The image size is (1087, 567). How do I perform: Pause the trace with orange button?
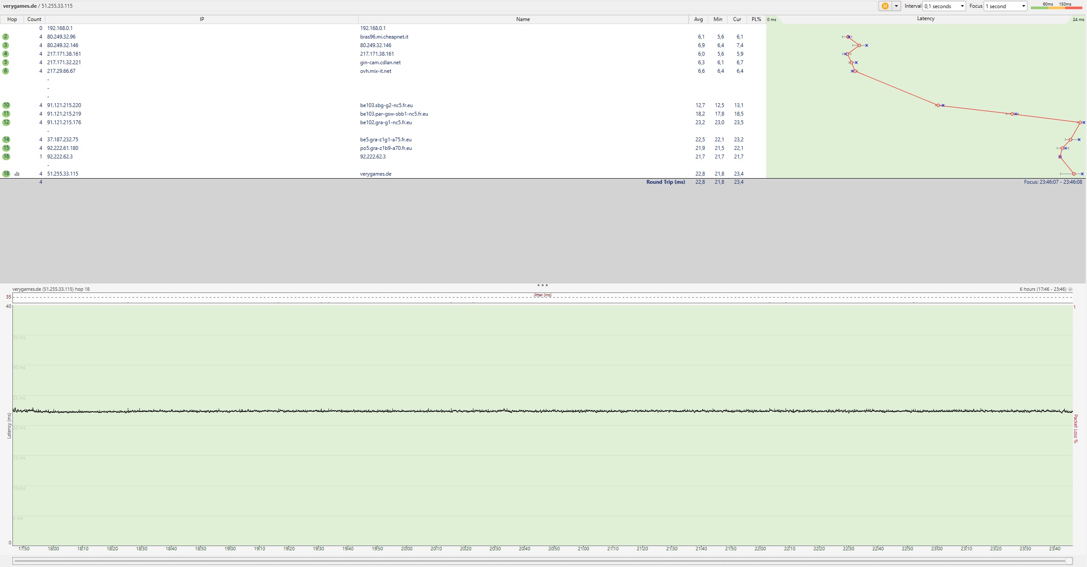[885, 6]
